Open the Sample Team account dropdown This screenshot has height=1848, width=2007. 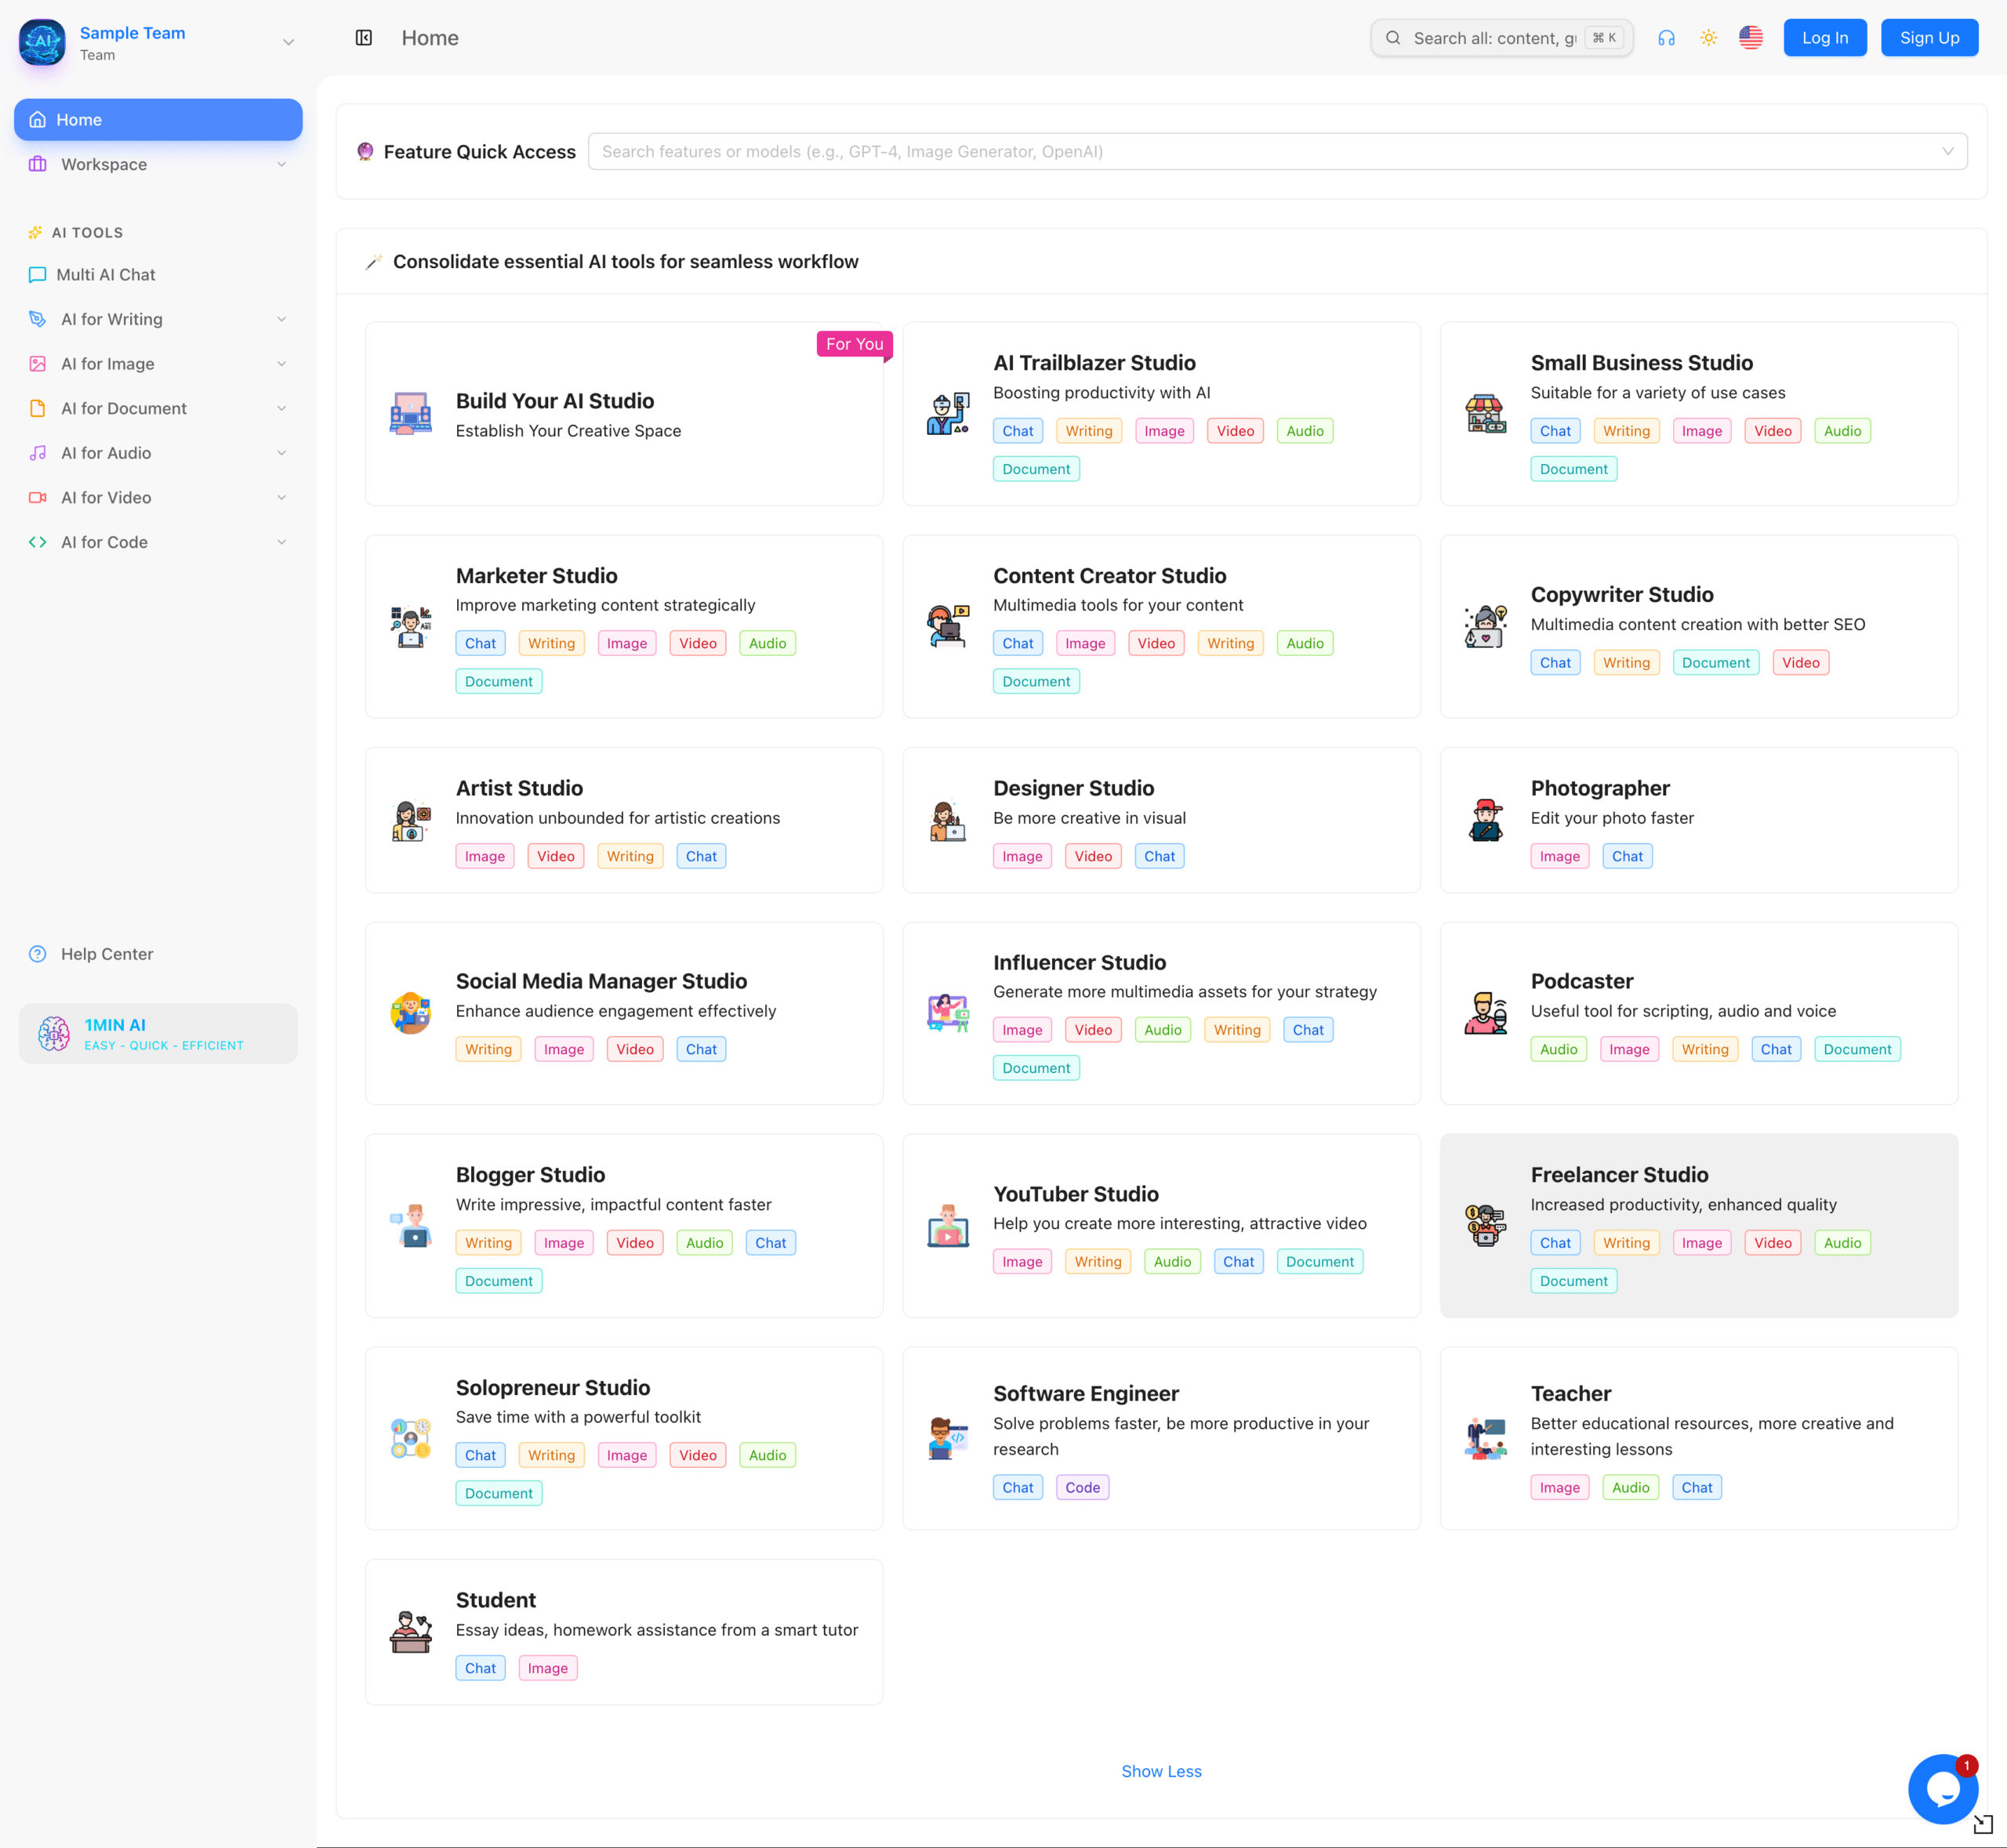pyautogui.click(x=289, y=42)
